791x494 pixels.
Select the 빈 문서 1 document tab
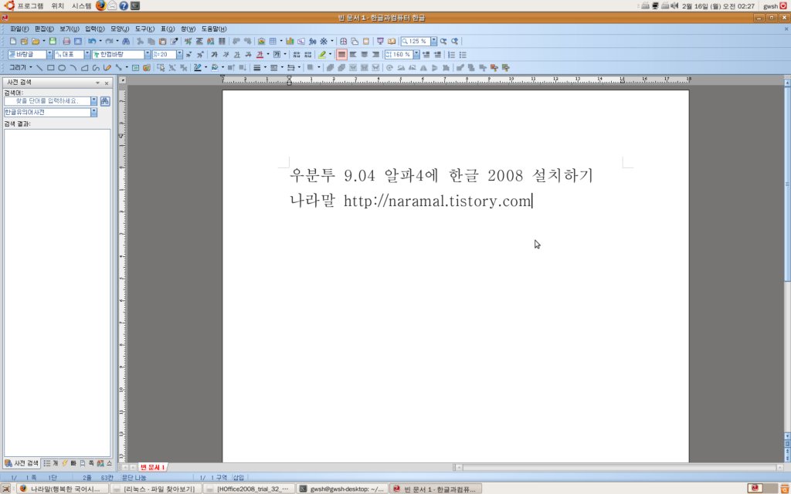click(152, 467)
